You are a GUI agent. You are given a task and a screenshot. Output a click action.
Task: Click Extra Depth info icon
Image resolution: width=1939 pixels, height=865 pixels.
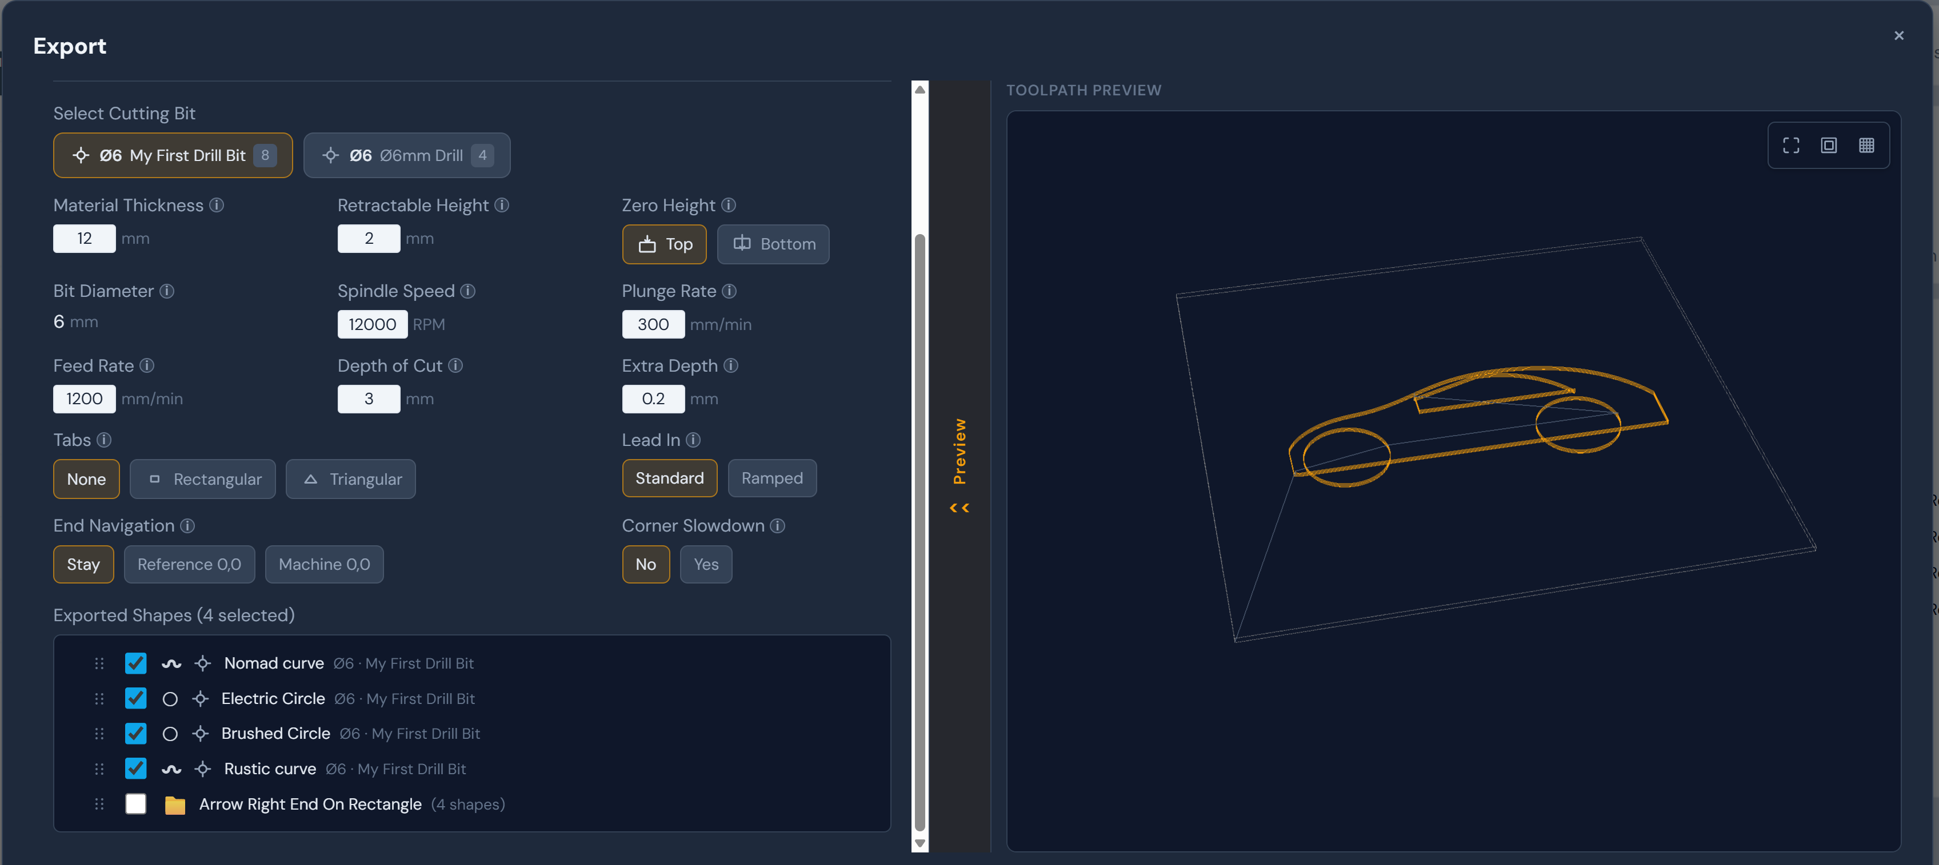pos(730,365)
